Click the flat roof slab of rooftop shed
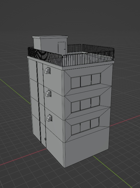The height and width of the screenshot is (188, 140). 50,37
